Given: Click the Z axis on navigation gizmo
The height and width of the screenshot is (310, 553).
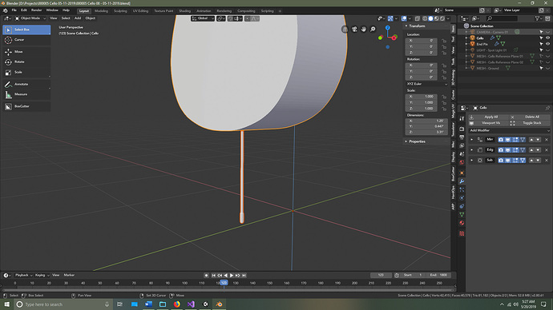Looking at the screenshot, I should pyautogui.click(x=388, y=28).
